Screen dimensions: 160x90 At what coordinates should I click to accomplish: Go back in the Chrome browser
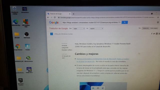[x=48, y=17]
